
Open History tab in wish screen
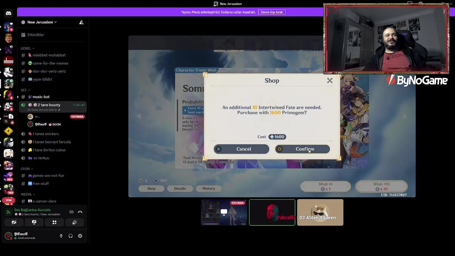point(209,188)
